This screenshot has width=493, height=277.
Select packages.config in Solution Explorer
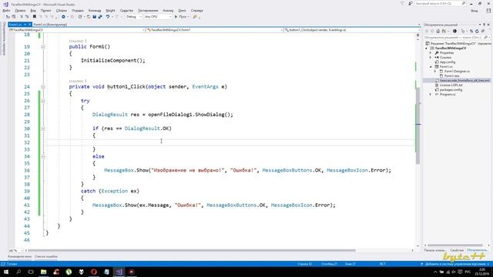[451, 90]
